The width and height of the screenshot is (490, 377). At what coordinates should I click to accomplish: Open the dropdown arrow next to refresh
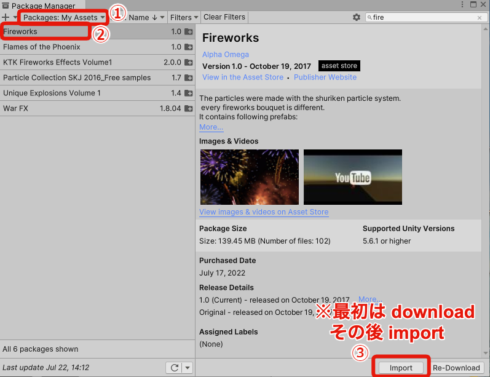coord(188,368)
